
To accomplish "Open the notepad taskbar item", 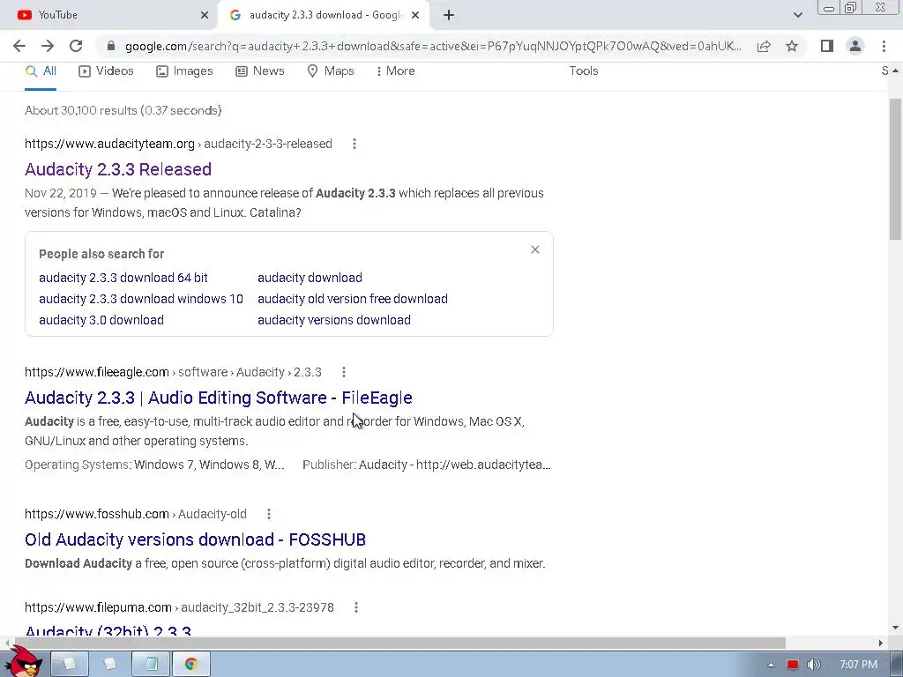I will 151,664.
